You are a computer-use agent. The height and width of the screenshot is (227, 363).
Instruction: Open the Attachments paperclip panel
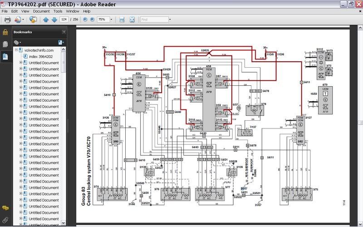click(5, 220)
